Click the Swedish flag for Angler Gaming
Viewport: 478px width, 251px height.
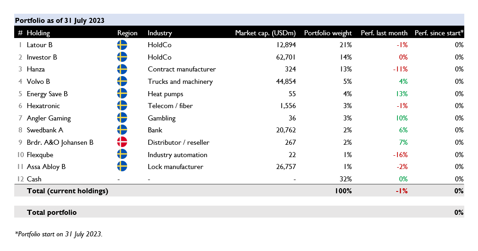pyautogui.click(x=122, y=118)
